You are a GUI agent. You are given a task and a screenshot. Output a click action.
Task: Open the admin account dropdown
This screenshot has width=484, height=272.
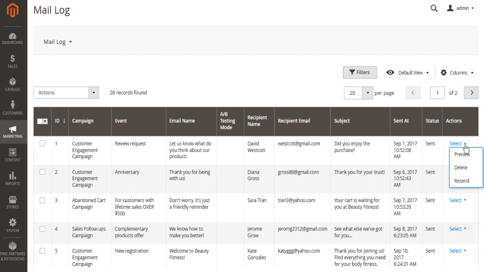460,8
